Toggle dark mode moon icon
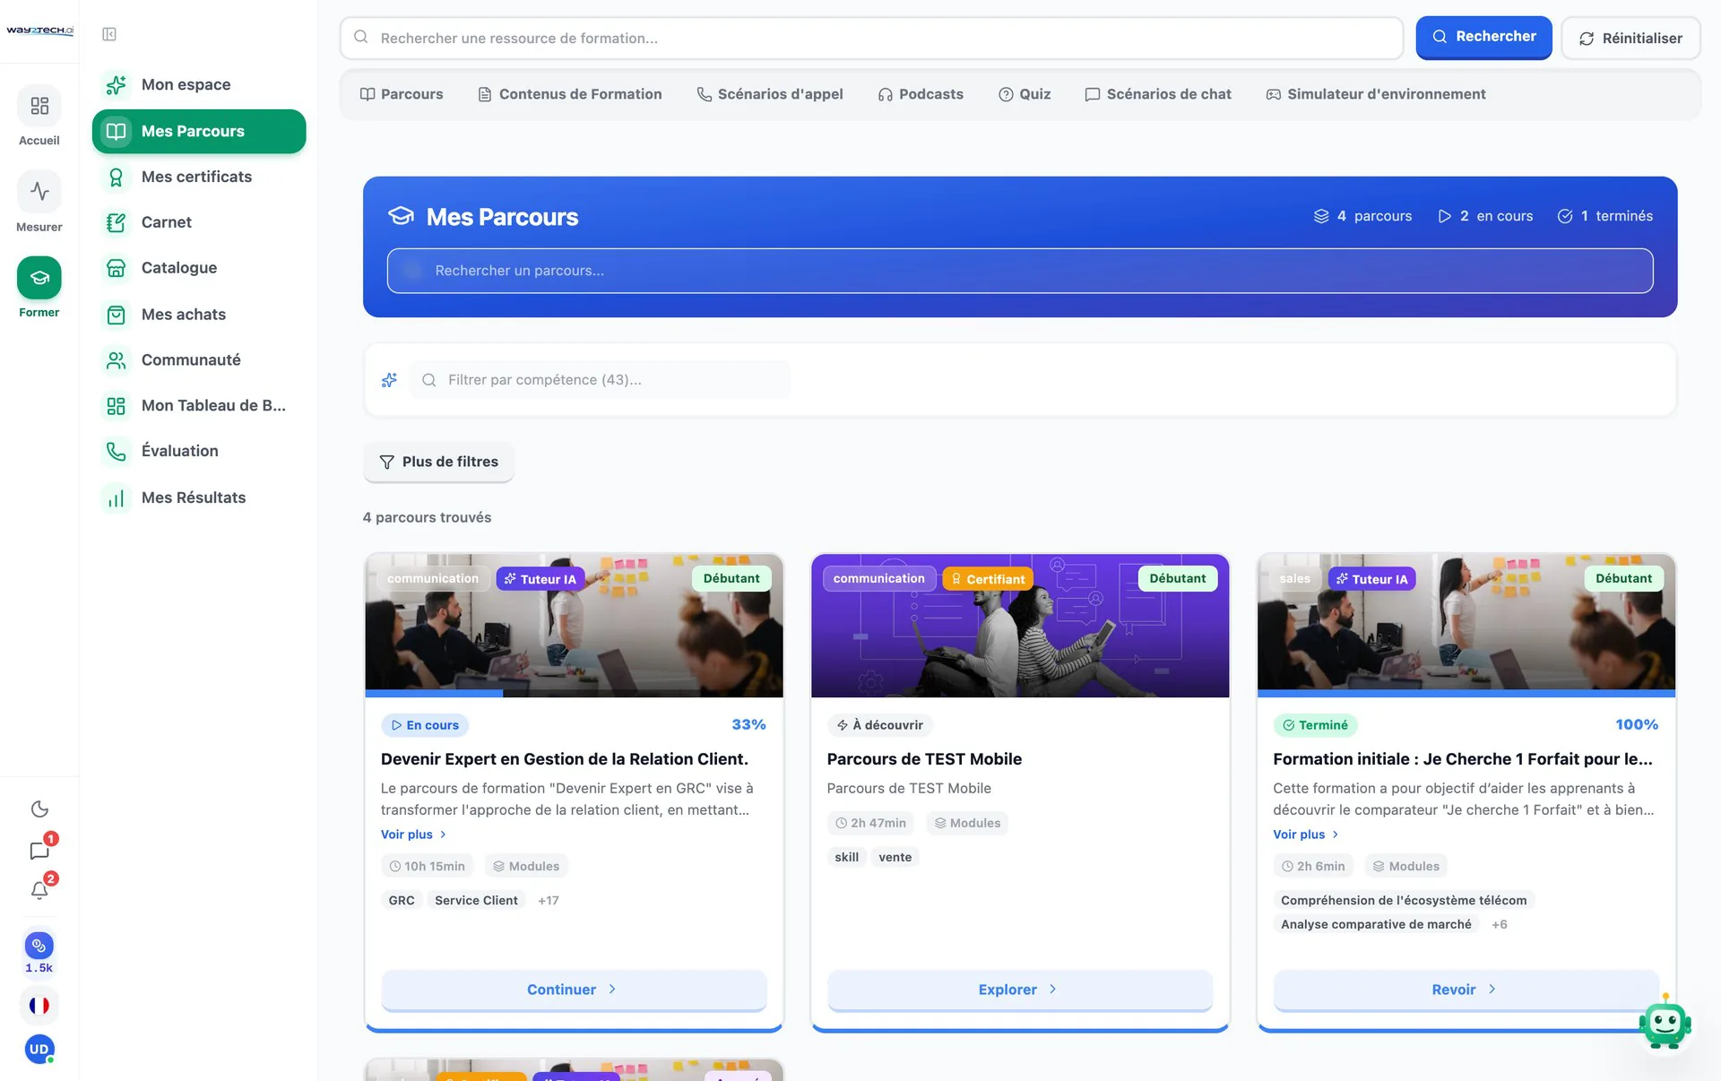Viewport: 1721px width, 1081px height. (x=39, y=809)
